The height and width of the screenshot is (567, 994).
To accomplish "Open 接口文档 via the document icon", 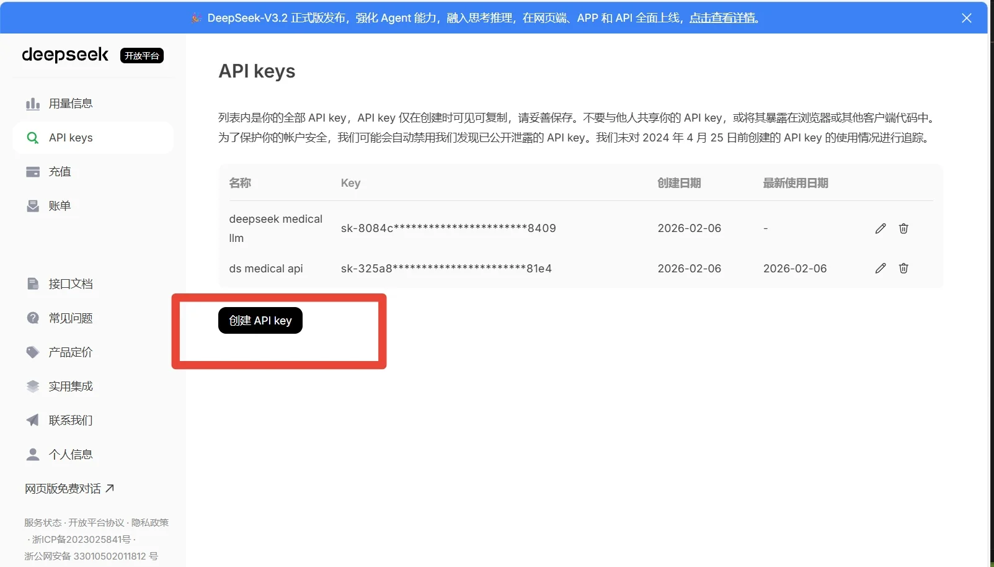I will point(32,283).
